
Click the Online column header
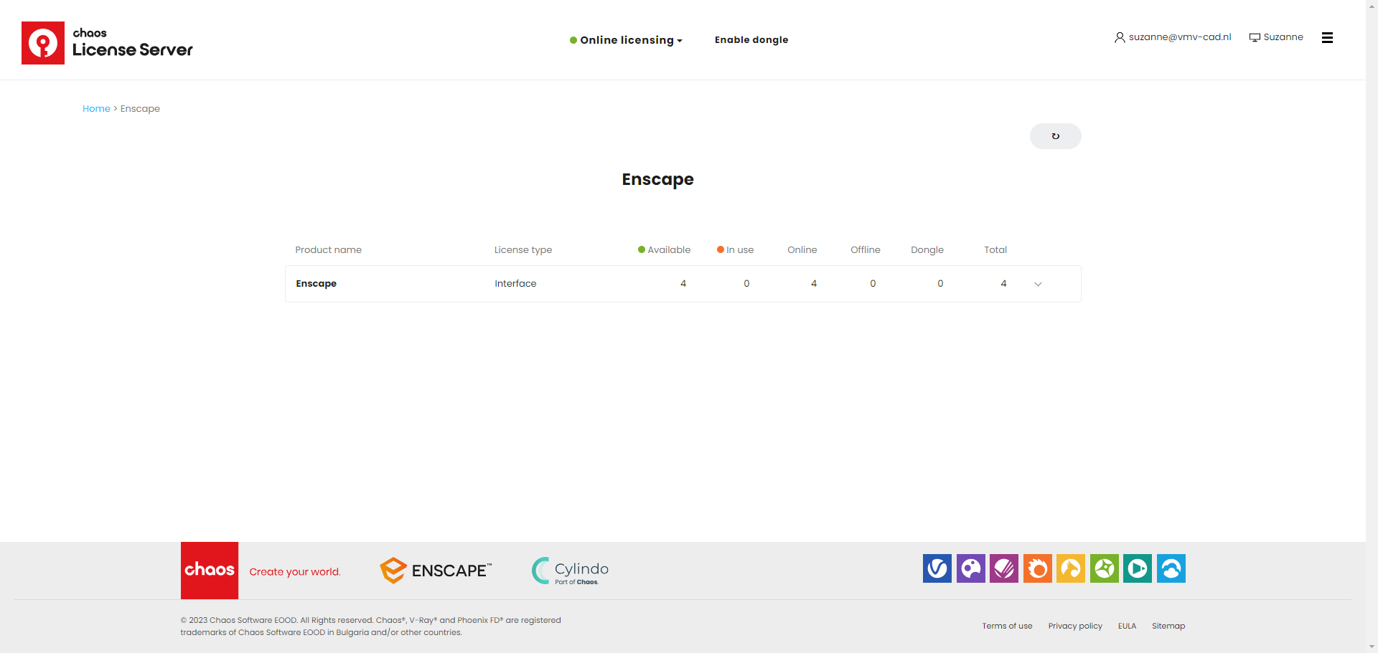(x=802, y=250)
